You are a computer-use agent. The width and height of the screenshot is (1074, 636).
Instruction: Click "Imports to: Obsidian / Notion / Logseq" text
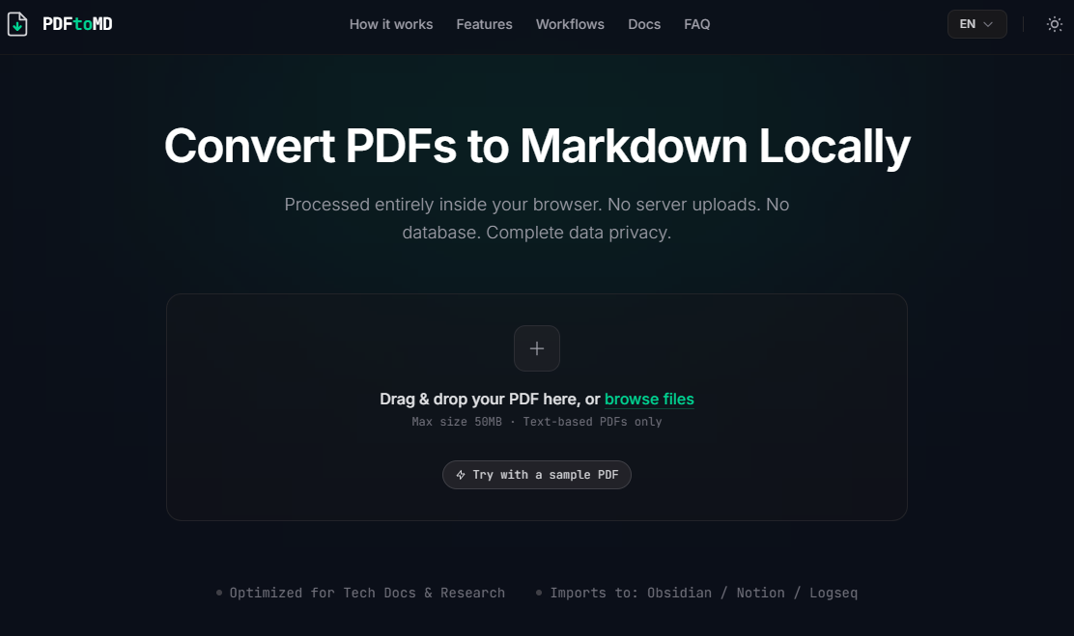[x=703, y=593]
